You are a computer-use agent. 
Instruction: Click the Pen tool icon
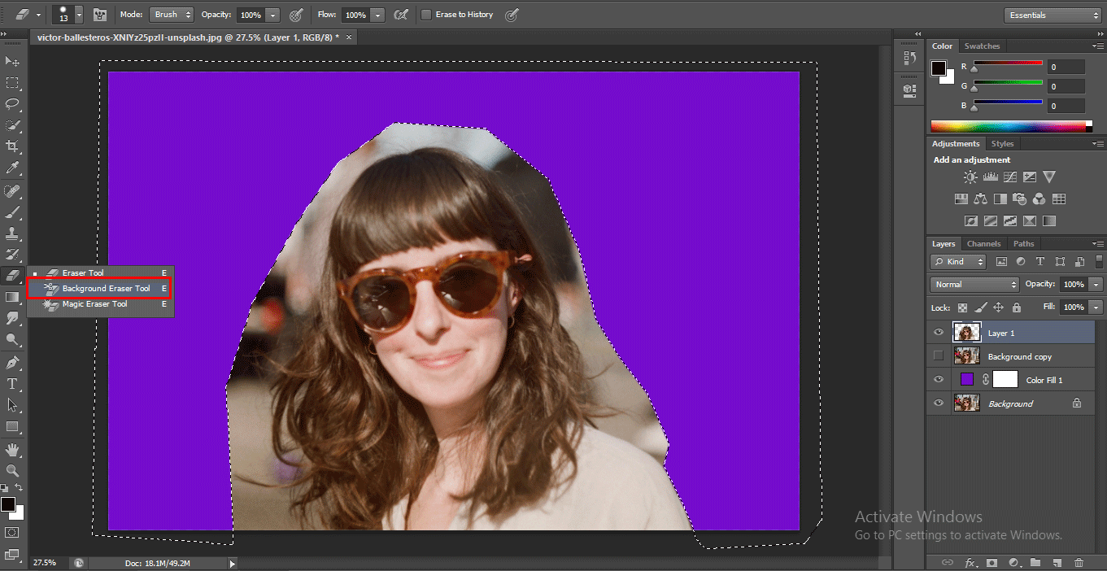coord(12,362)
